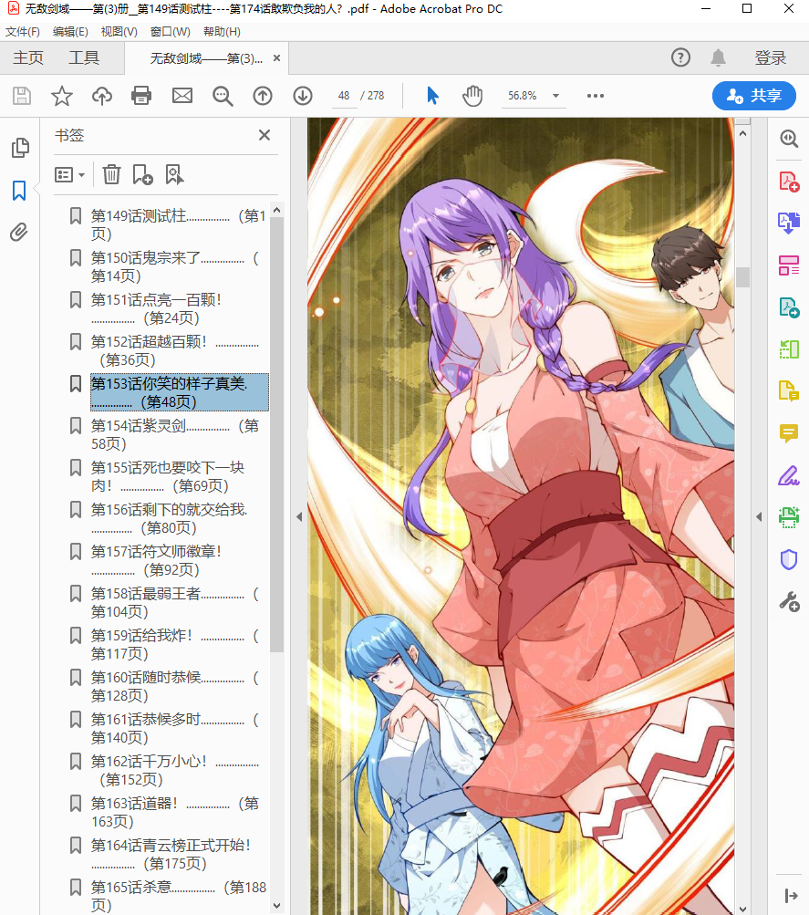
Task: Open Organize Pages tool in right pane
Action: (x=789, y=349)
